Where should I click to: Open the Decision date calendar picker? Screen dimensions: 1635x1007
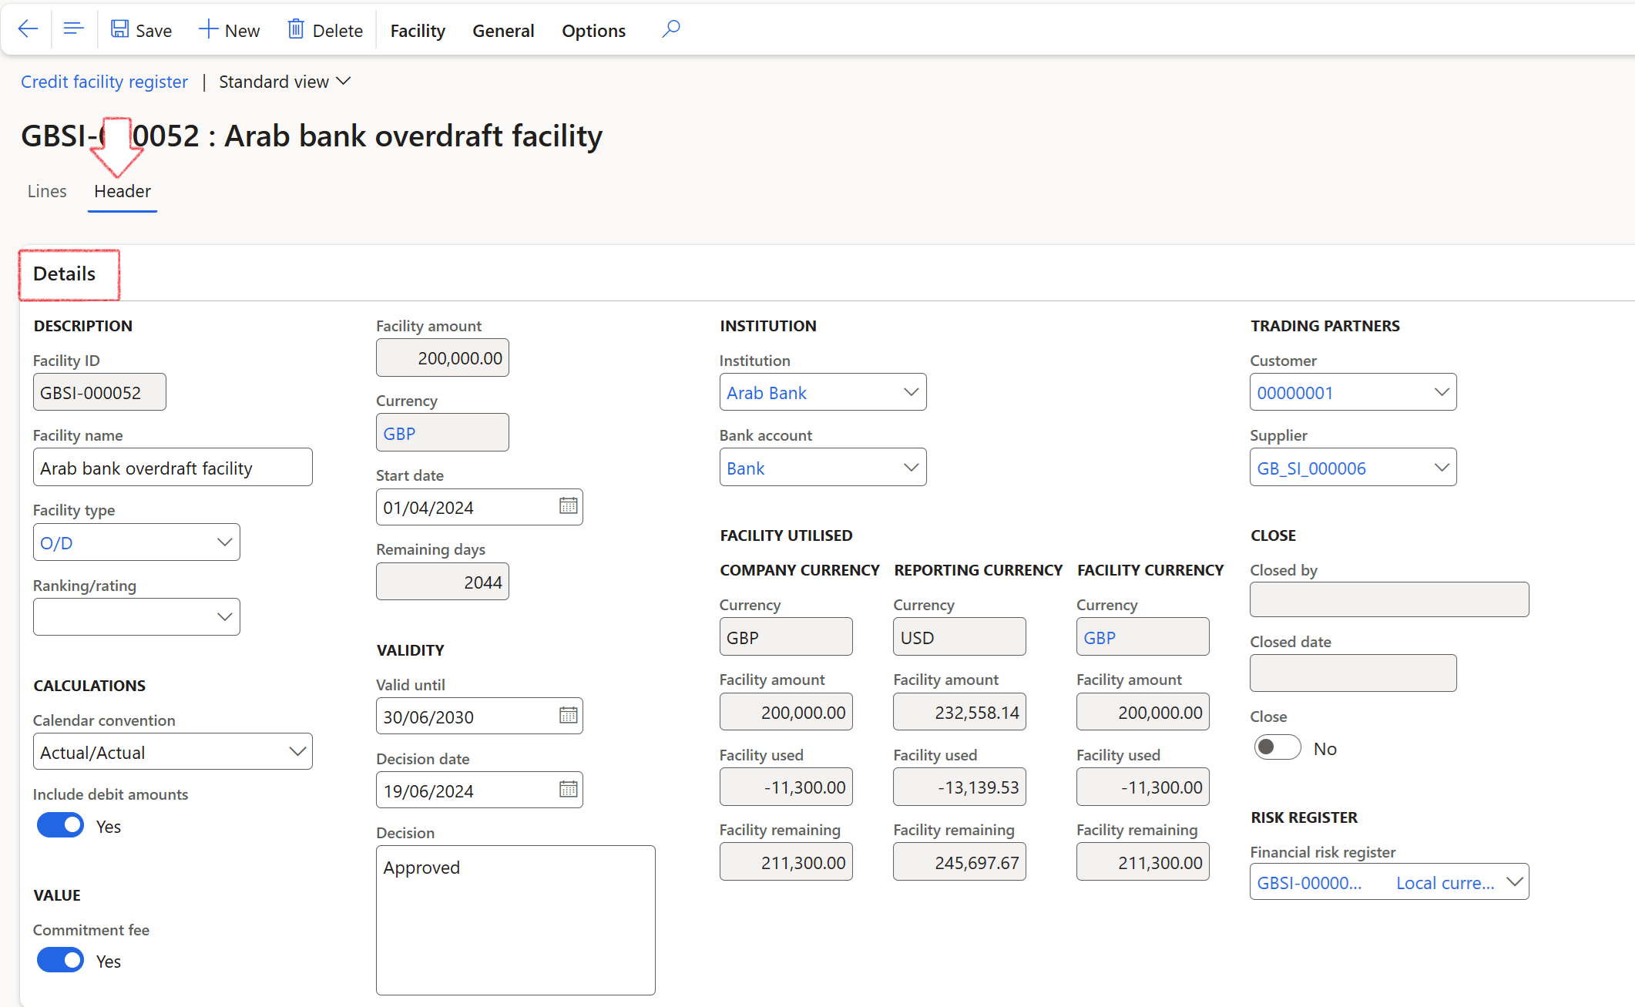click(568, 790)
